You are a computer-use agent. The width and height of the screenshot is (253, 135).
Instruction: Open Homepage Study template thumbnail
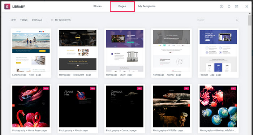[x=125, y=51]
